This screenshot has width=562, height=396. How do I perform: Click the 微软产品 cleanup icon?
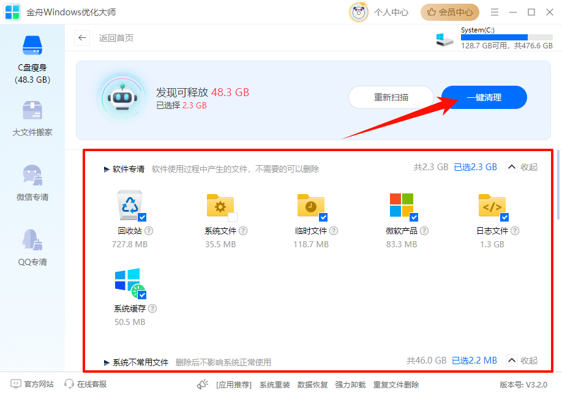[x=402, y=206]
